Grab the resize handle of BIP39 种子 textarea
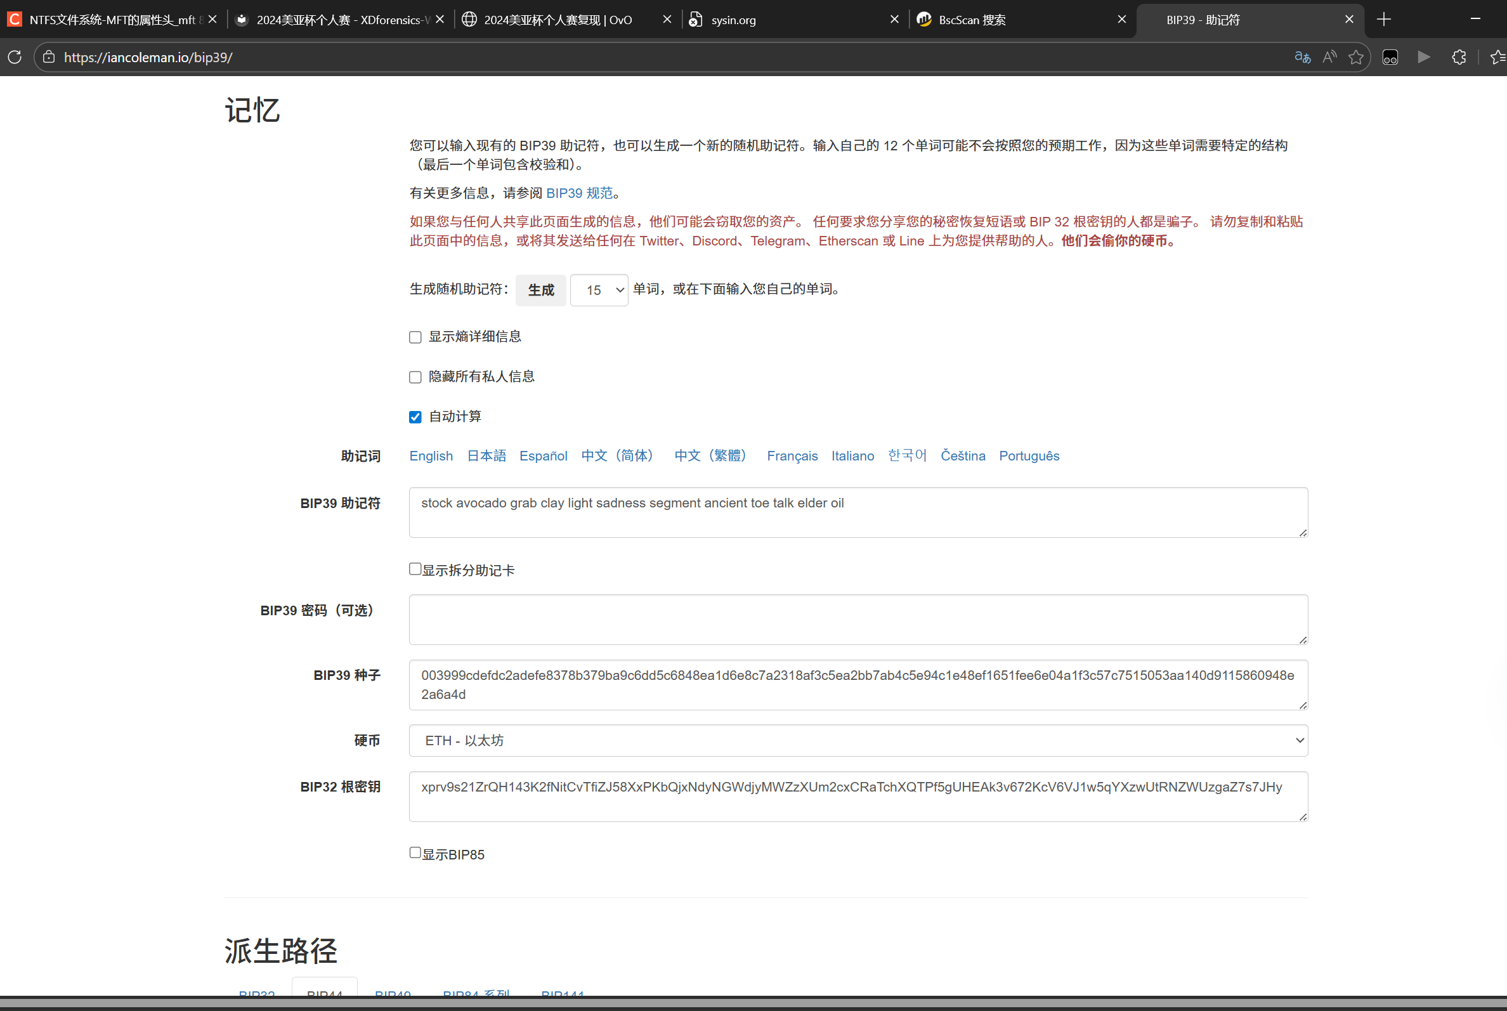Viewport: 1507px width, 1011px height. (1303, 705)
